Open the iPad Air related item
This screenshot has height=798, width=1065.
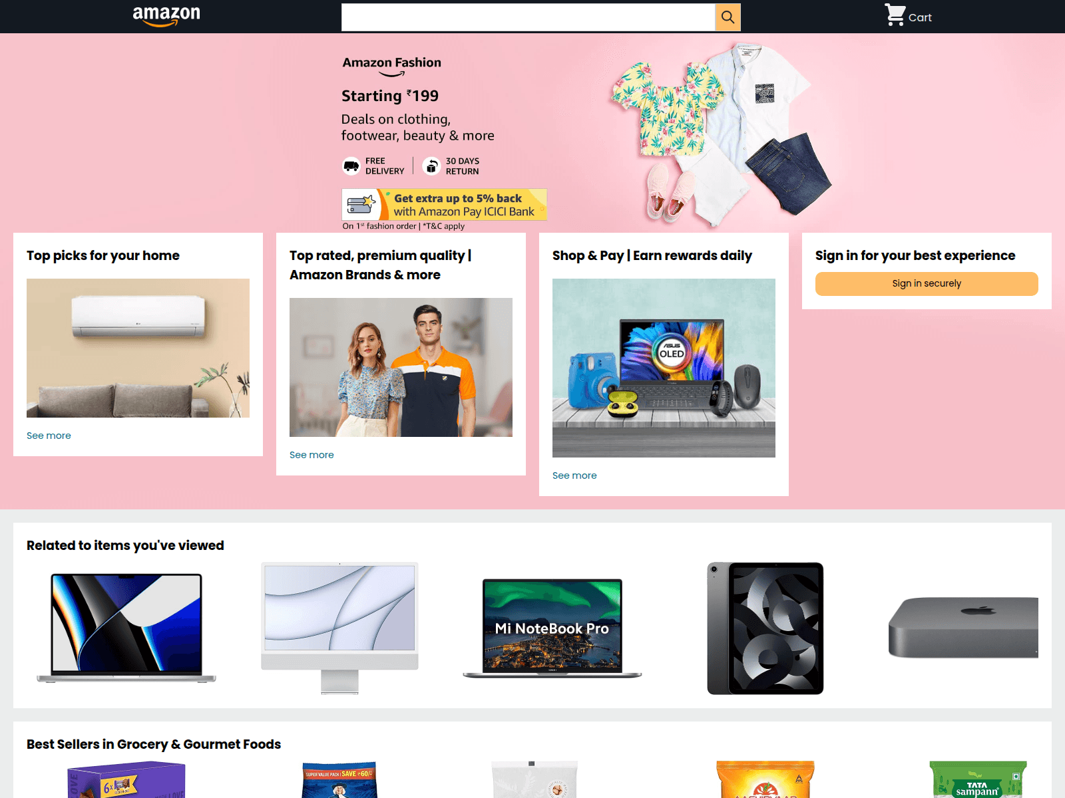[765, 628]
